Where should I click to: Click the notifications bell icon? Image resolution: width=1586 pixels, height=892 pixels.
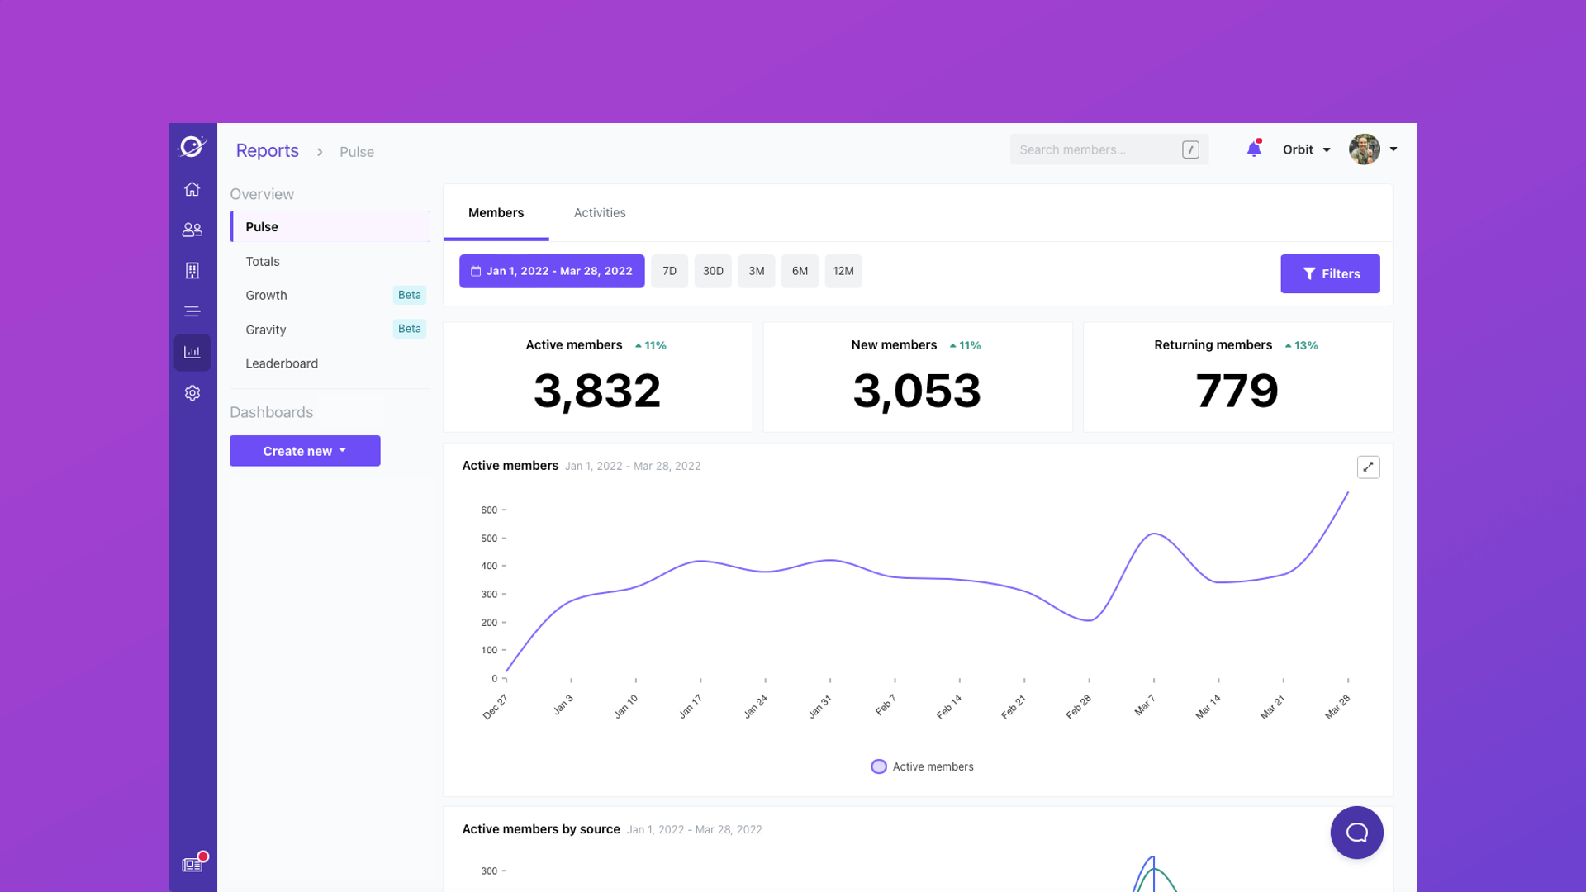(x=1253, y=149)
